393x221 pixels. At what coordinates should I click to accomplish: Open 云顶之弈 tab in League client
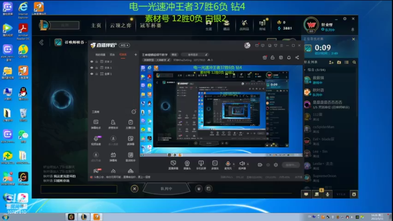(x=120, y=26)
